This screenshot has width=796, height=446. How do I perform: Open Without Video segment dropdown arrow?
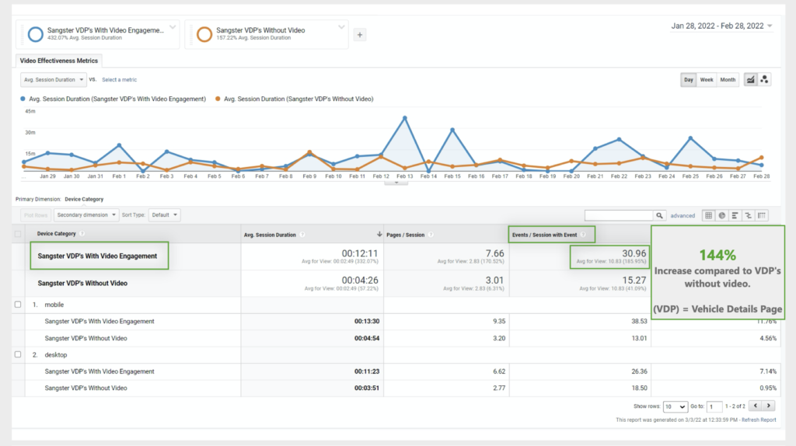(x=341, y=27)
